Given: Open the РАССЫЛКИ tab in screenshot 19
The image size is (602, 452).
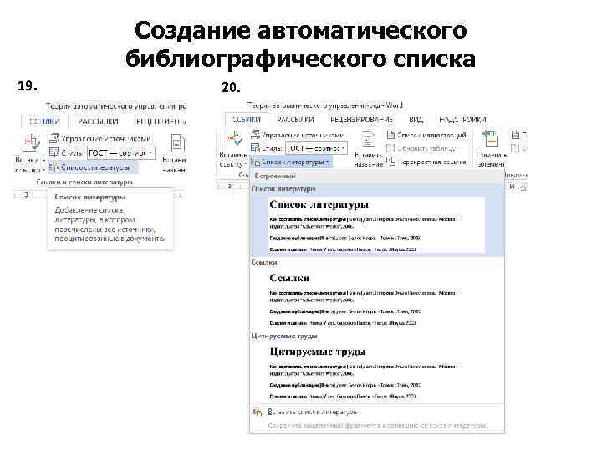Looking at the screenshot, I should click(98, 121).
